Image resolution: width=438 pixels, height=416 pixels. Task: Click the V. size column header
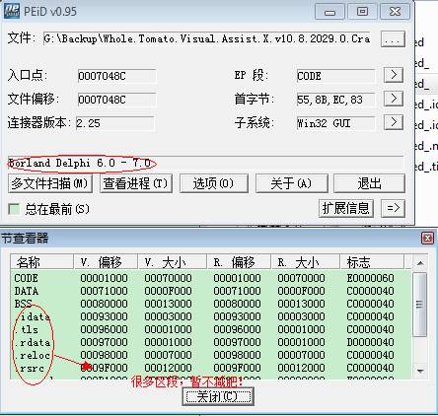pos(172,262)
